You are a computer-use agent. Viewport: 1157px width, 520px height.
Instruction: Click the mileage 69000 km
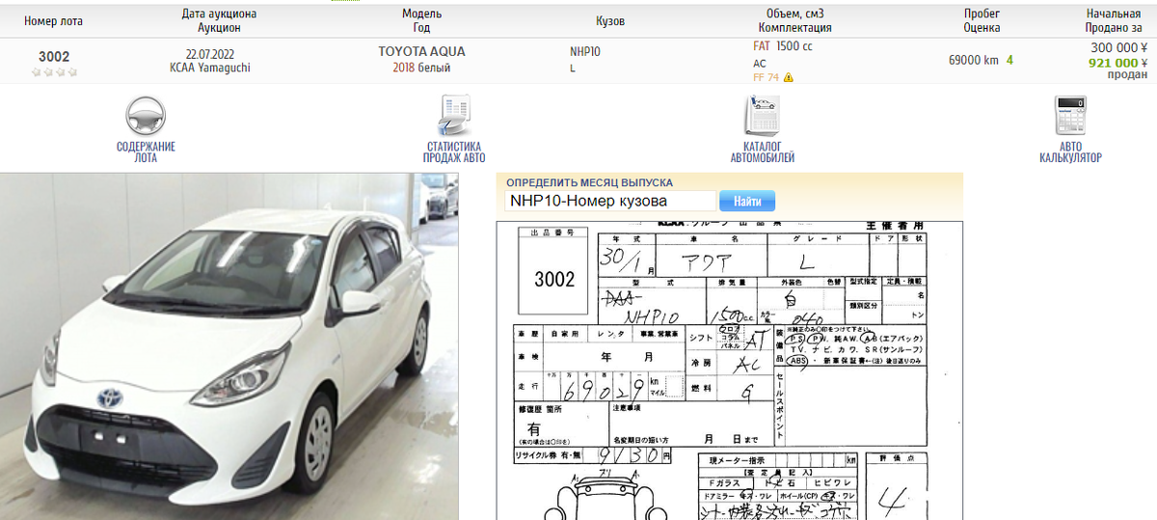(x=973, y=60)
